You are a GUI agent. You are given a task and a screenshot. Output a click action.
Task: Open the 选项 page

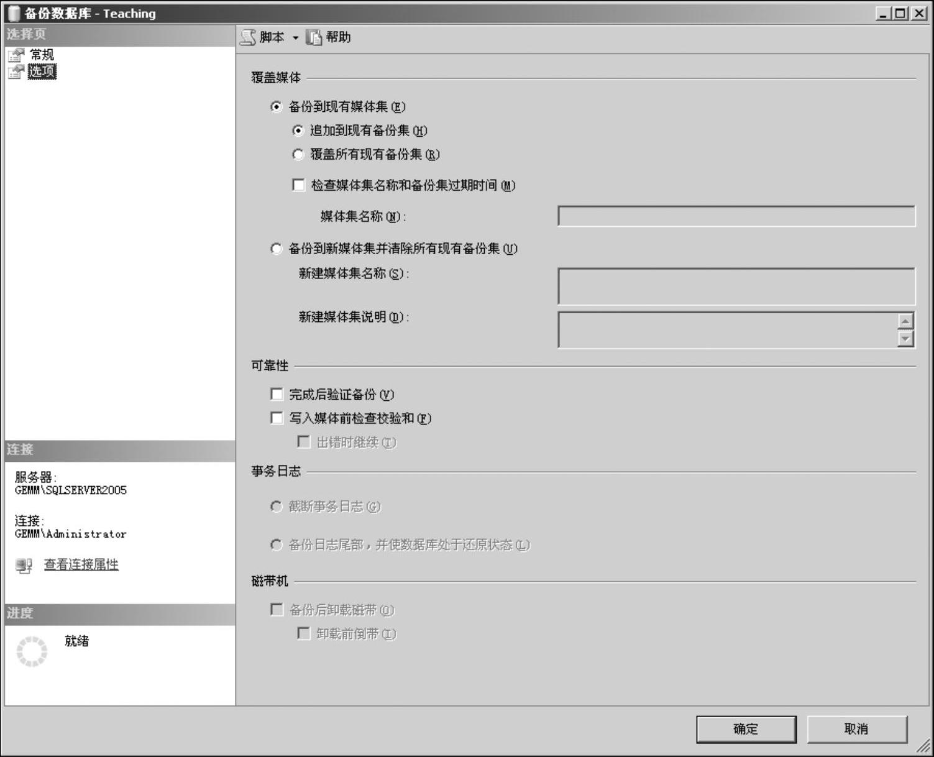coord(42,71)
